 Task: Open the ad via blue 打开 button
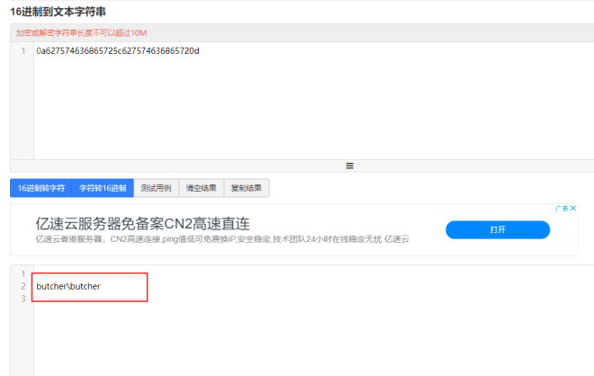498,230
